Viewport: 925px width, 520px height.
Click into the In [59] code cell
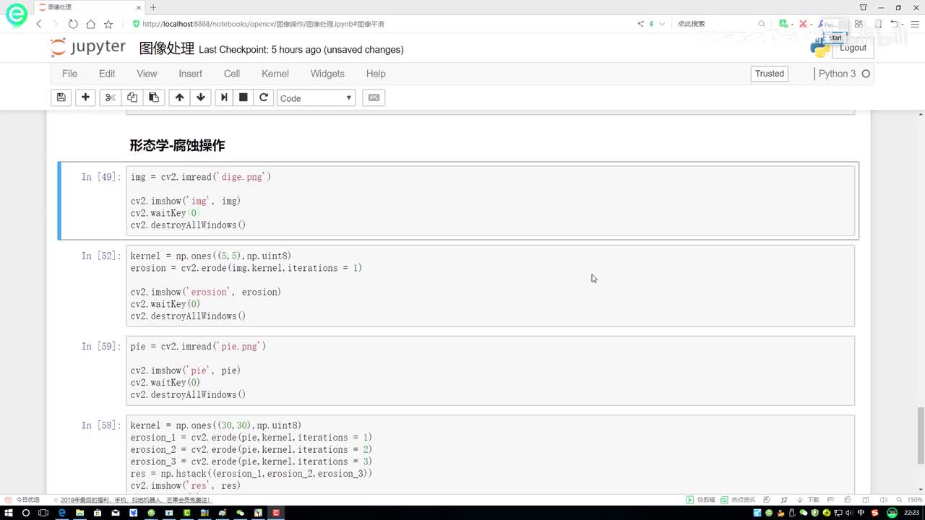click(490, 370)
